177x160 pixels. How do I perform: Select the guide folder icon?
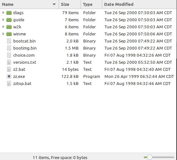coord(9,20)
